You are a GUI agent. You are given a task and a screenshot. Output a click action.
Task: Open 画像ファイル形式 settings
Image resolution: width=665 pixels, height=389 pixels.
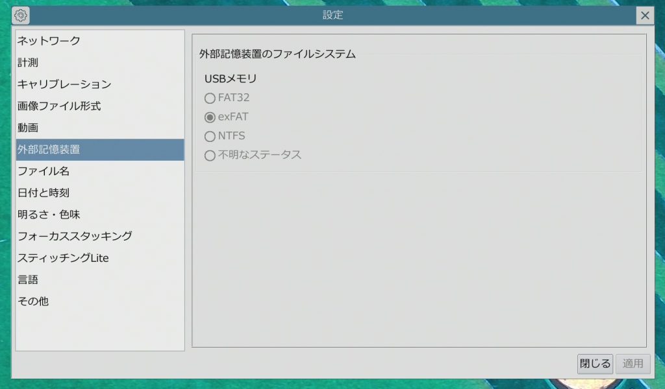[x=59, y=106]
